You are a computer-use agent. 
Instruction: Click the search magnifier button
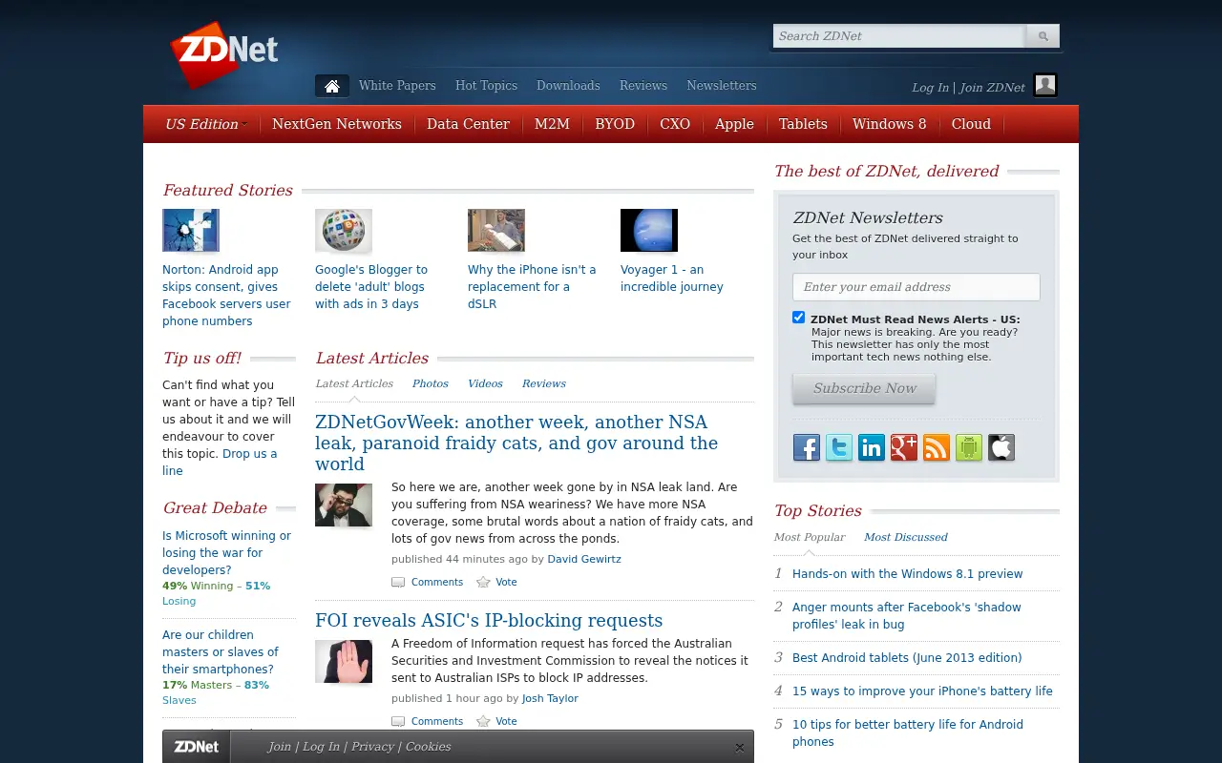[x=1043, y=36]
